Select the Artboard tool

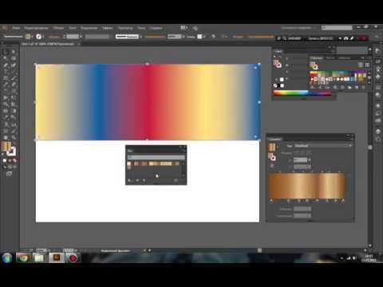6,131
